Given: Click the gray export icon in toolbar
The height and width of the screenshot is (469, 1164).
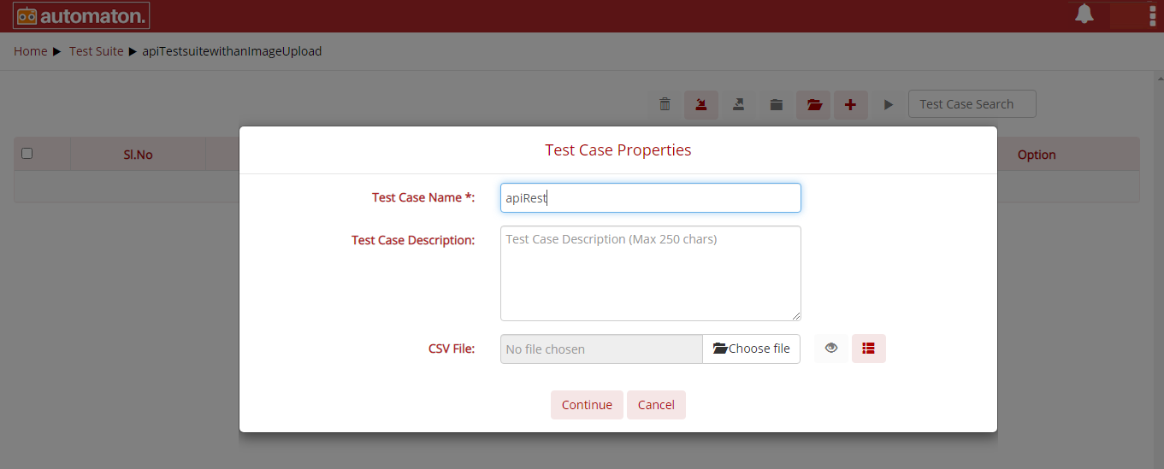Looking at the screenshot, I should (x=738, y=104).
